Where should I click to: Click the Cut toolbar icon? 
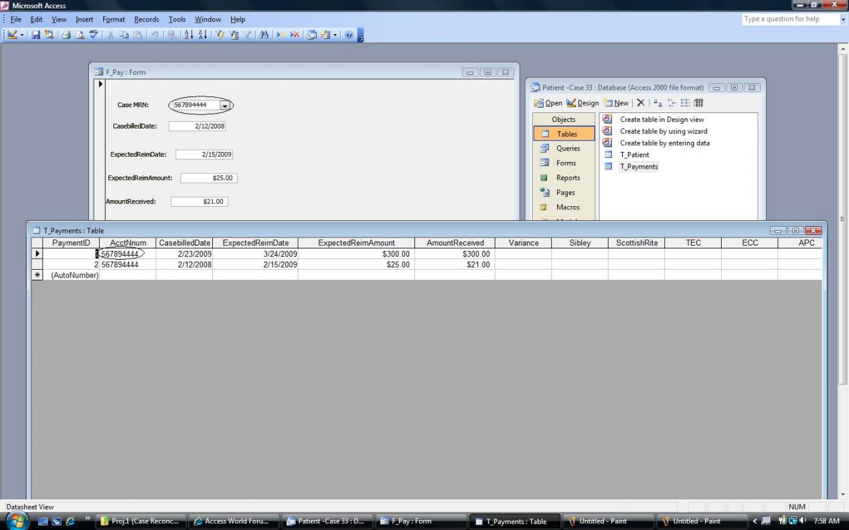coord(110,35)
